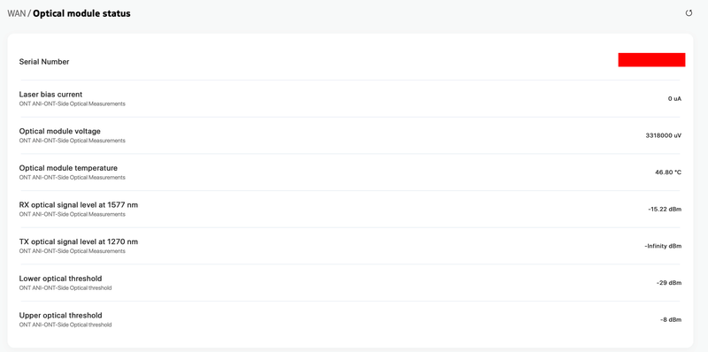Click the 46.80 °C temperature value

coord(668,172)
